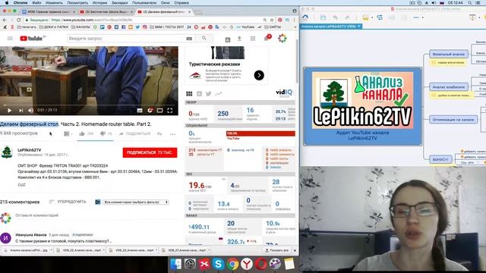Click Показать все in downloads bar

coord(276,250)
